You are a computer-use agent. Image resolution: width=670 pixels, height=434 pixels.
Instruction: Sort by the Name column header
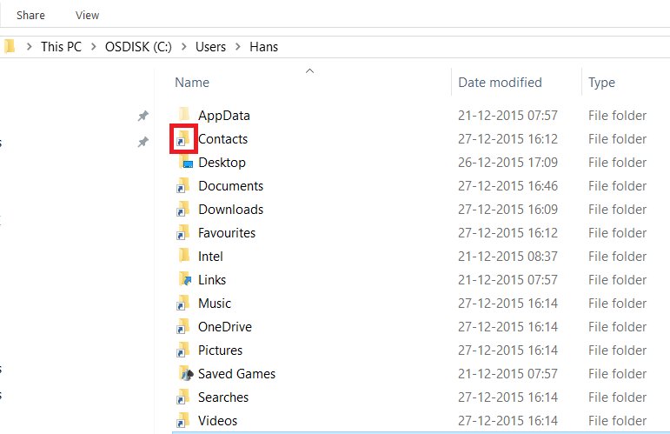click(192, 82)
